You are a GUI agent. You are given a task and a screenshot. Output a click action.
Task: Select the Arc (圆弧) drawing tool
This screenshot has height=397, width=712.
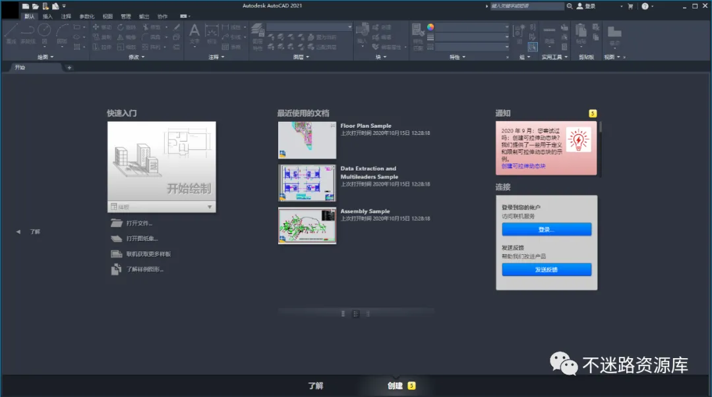click(62, 34)
